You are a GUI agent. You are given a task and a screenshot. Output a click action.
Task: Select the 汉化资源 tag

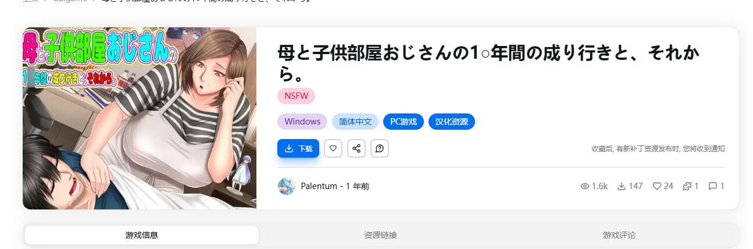tap(452, 122)
